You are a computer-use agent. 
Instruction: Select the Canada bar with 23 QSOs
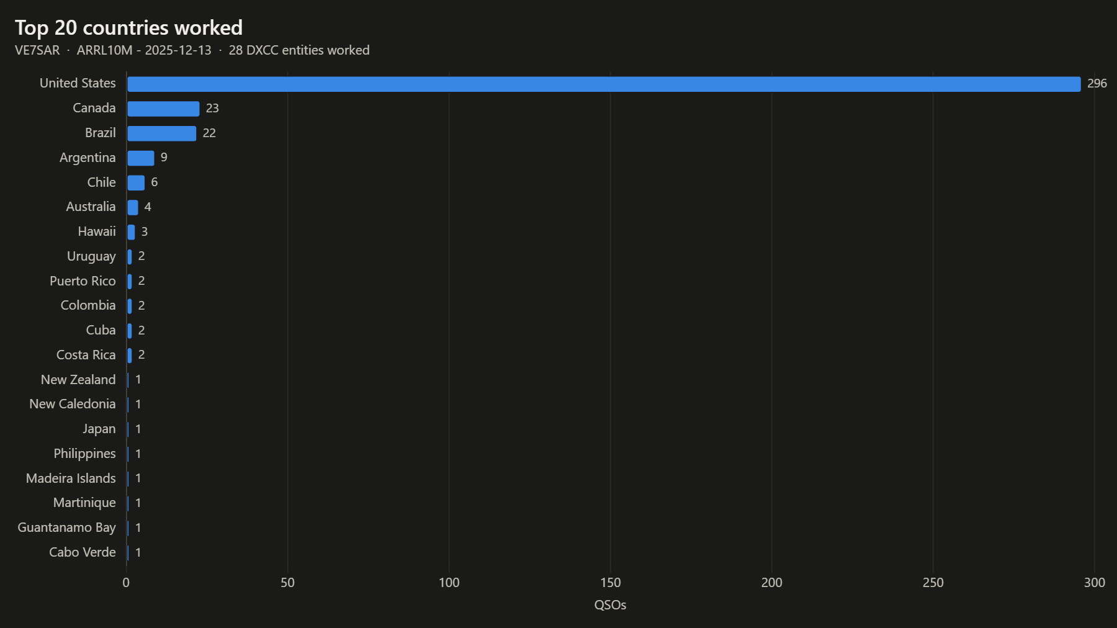click(x=163, y=109)
